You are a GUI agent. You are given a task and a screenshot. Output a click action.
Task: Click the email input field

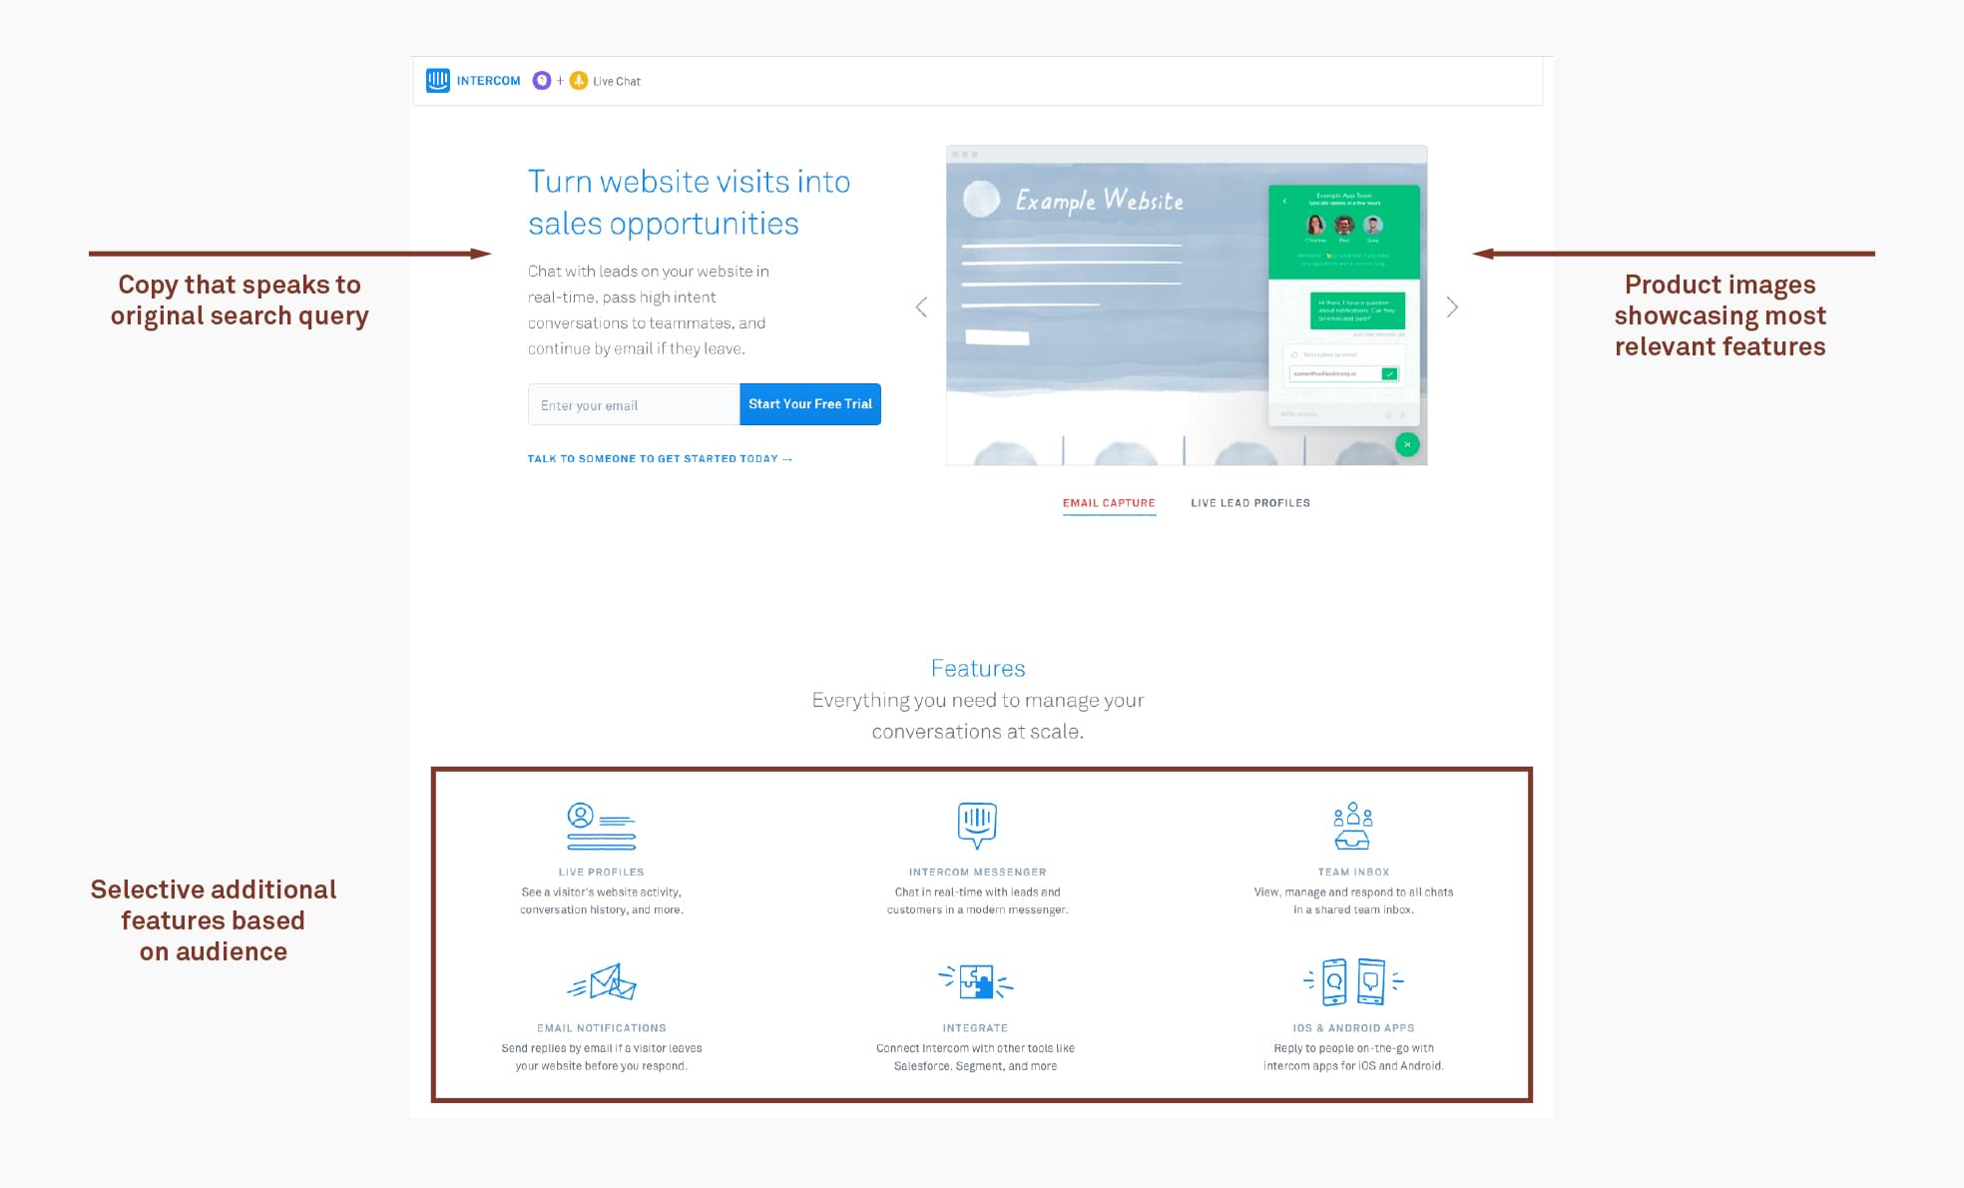(x=632, y=404)
